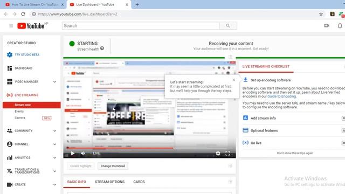Play the live stream preview
Viewport: 345px width, 194px height.
tap(73, 153)
